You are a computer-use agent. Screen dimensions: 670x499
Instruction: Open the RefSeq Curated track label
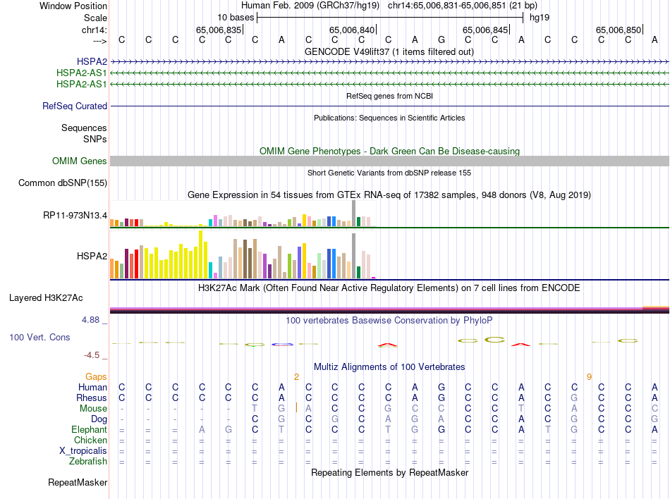point(75,106)
